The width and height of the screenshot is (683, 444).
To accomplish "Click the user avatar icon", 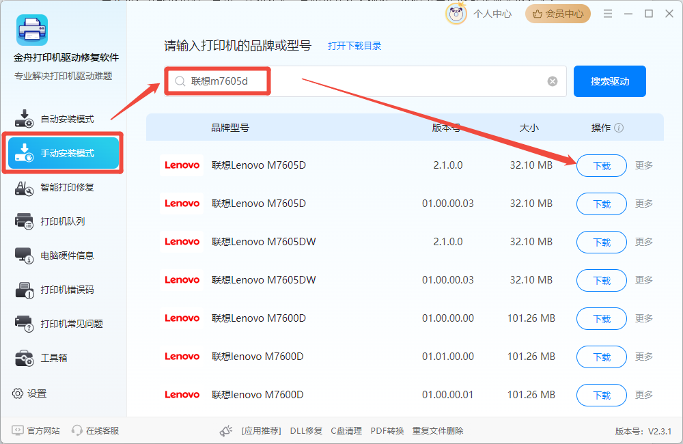I will [456, 14].
